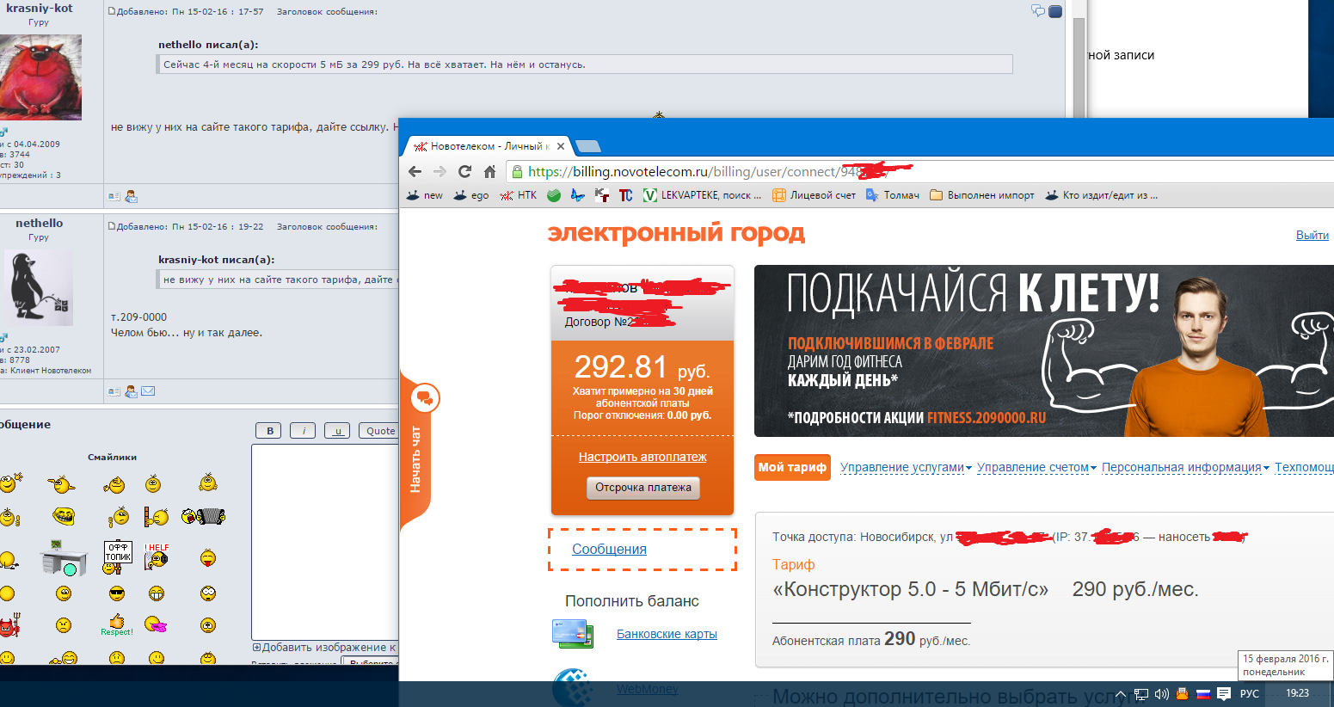
Task: Expand the Управление счетом menu
Action: 1036,467
